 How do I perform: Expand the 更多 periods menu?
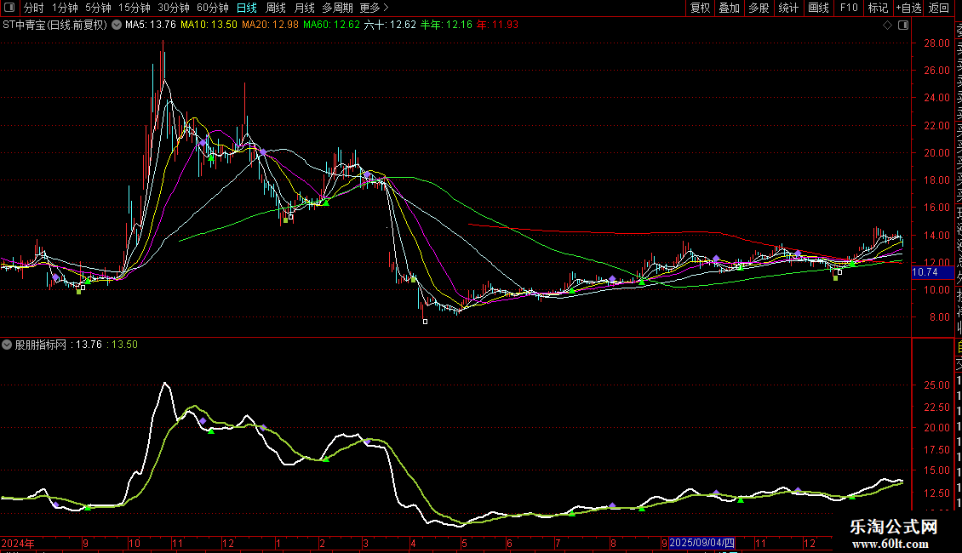374,8
